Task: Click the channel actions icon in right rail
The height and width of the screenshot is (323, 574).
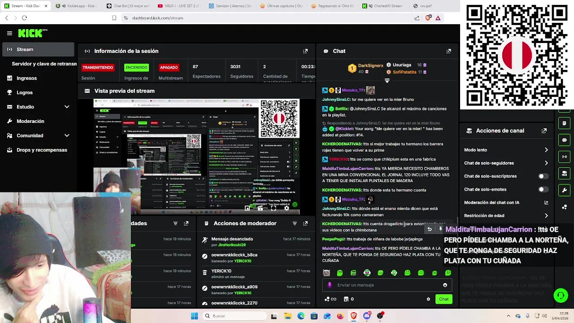Action: point(565,174)
